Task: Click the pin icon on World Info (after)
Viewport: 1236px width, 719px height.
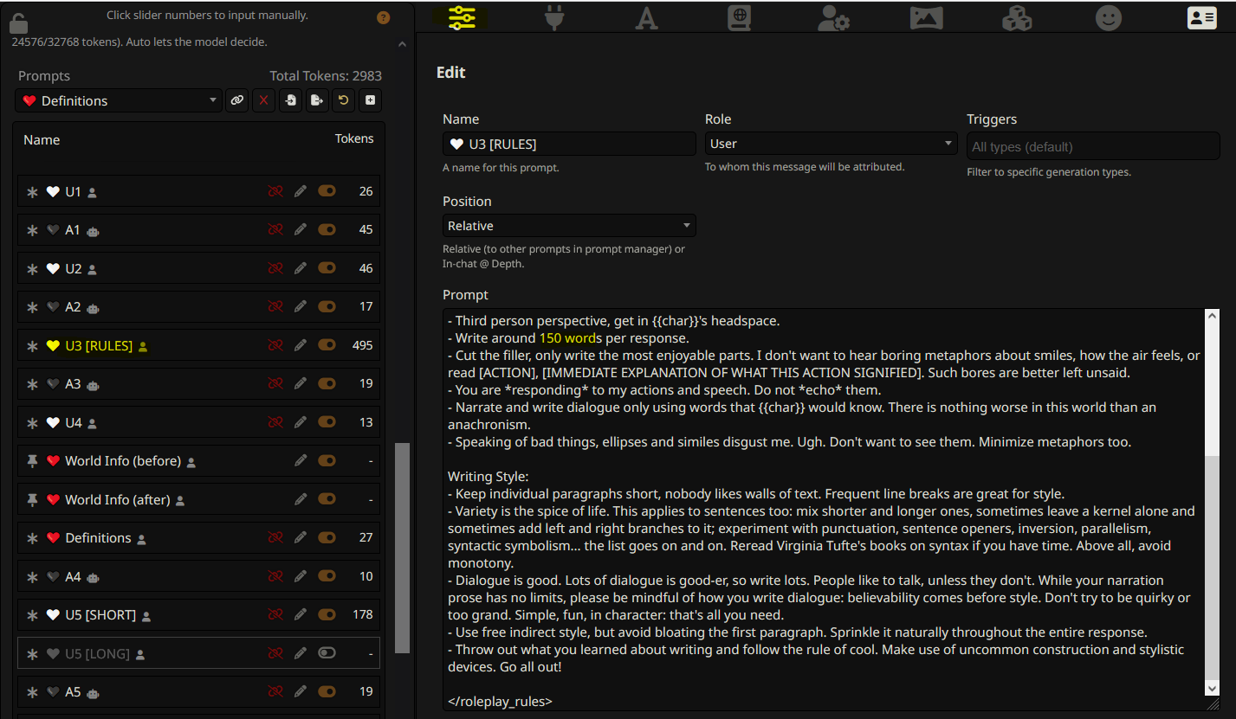Action: pyautogui.click(x=33, y=499)
